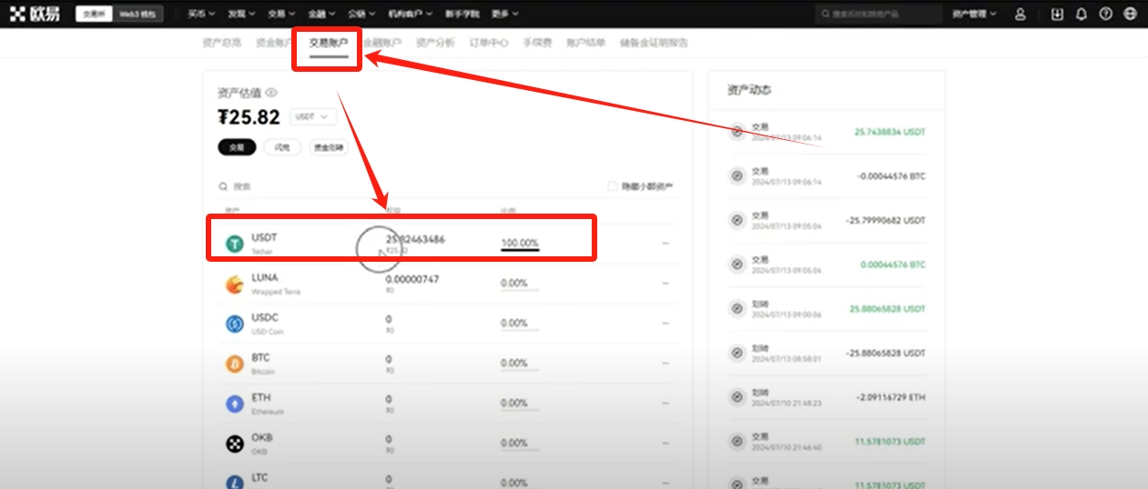Switch to Web3 wallet mode
The height and width of the screenshot is (489, 1148).
point(138,15)
